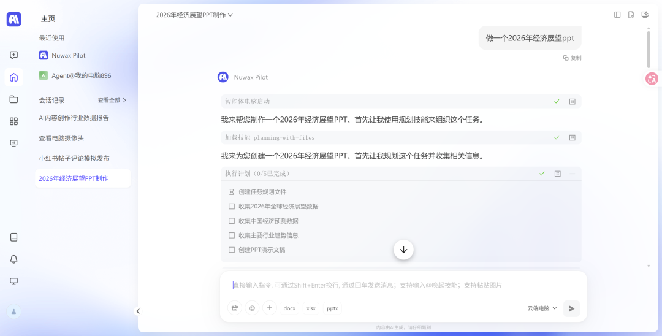Open the apps grid icon in sidebar
The height and width of the screenshot is (336, 662).
(13, 121)
